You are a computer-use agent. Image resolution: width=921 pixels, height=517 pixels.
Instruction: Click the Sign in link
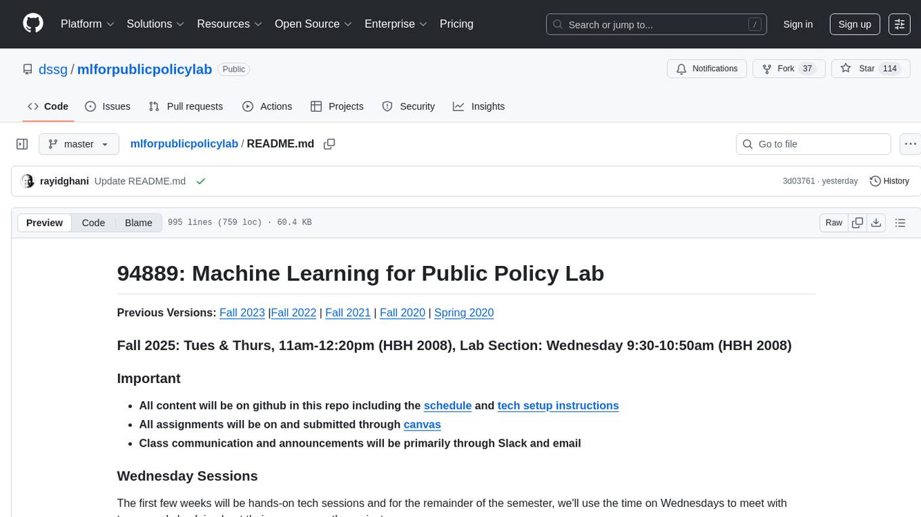[798, 24]
